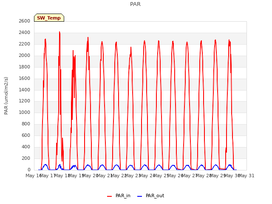
Task: Click the 1800 y-axis tick label
Action: (25, 67)
